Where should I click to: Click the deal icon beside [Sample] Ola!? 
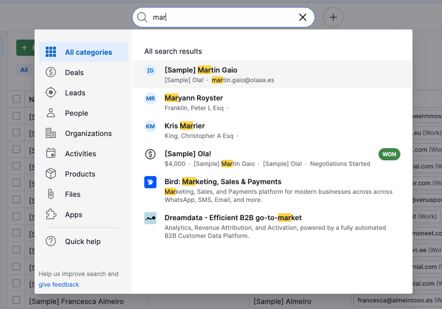pos(150,154)
